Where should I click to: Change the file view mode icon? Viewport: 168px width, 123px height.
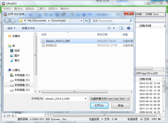[109, 28]
